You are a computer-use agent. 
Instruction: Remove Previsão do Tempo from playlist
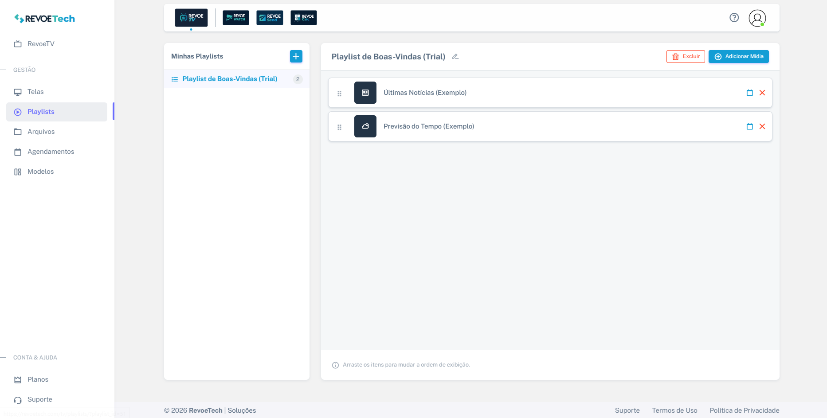pyautogui.click(x=762, y=126)
